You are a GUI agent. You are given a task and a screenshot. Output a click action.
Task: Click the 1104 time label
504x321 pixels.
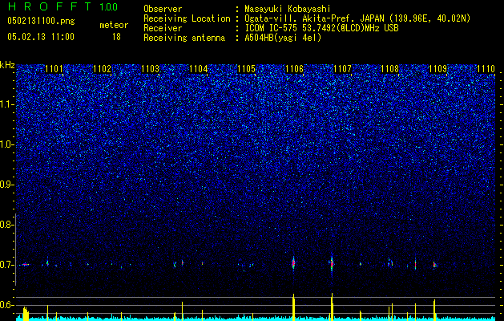pos(199,69)
